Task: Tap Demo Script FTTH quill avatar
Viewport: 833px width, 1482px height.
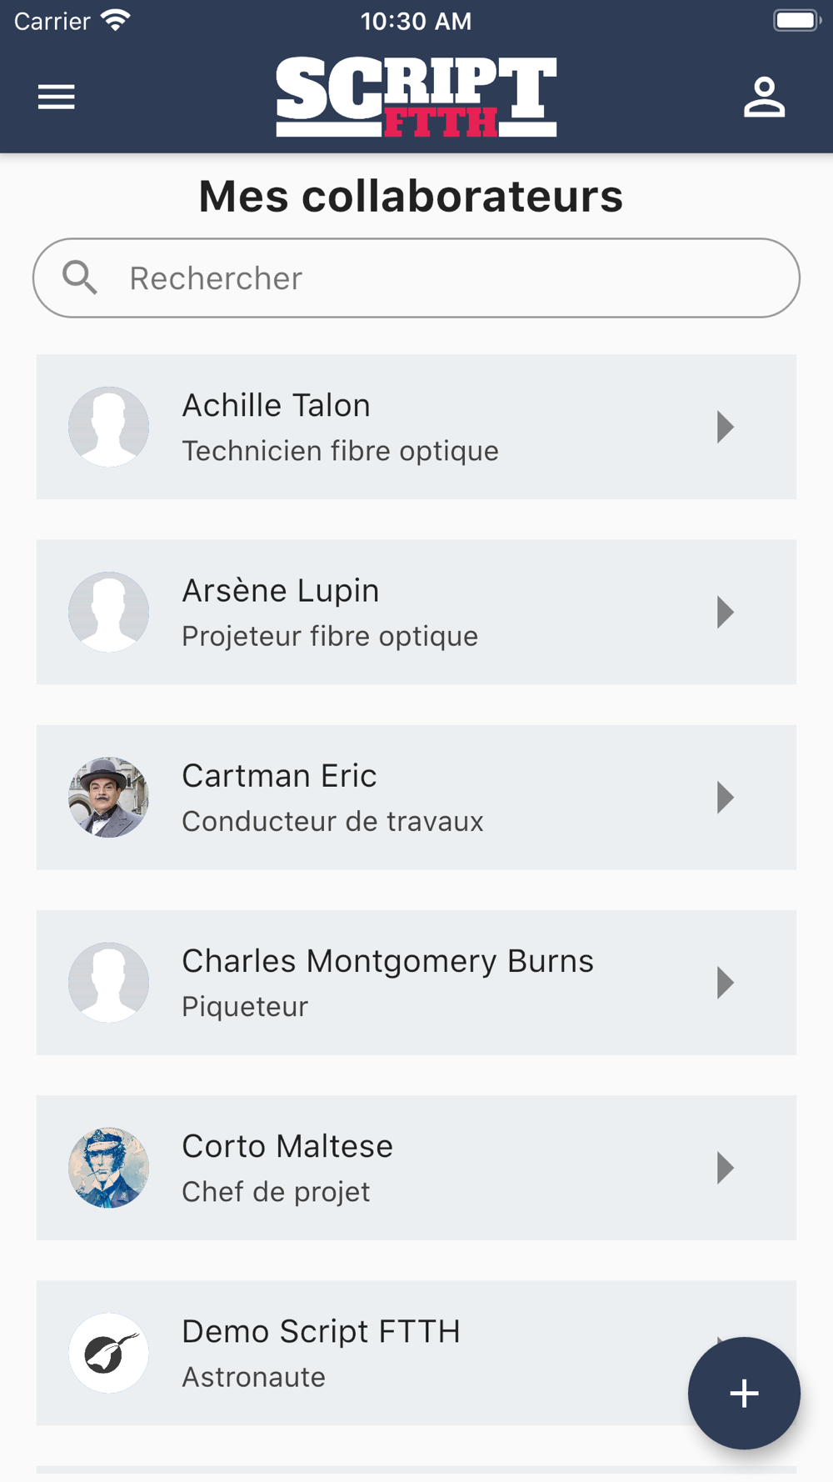Action: click(x=108, y=1353)
